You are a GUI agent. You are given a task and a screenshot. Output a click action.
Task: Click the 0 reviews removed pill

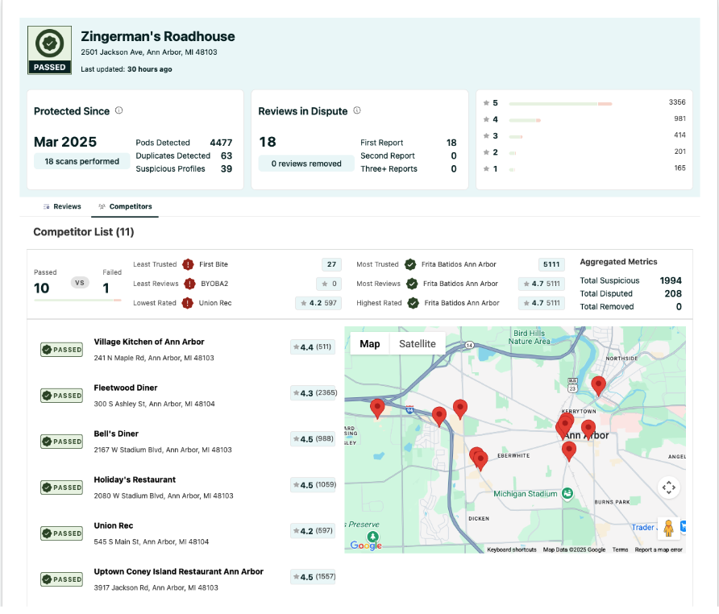[x=306, y=164]
